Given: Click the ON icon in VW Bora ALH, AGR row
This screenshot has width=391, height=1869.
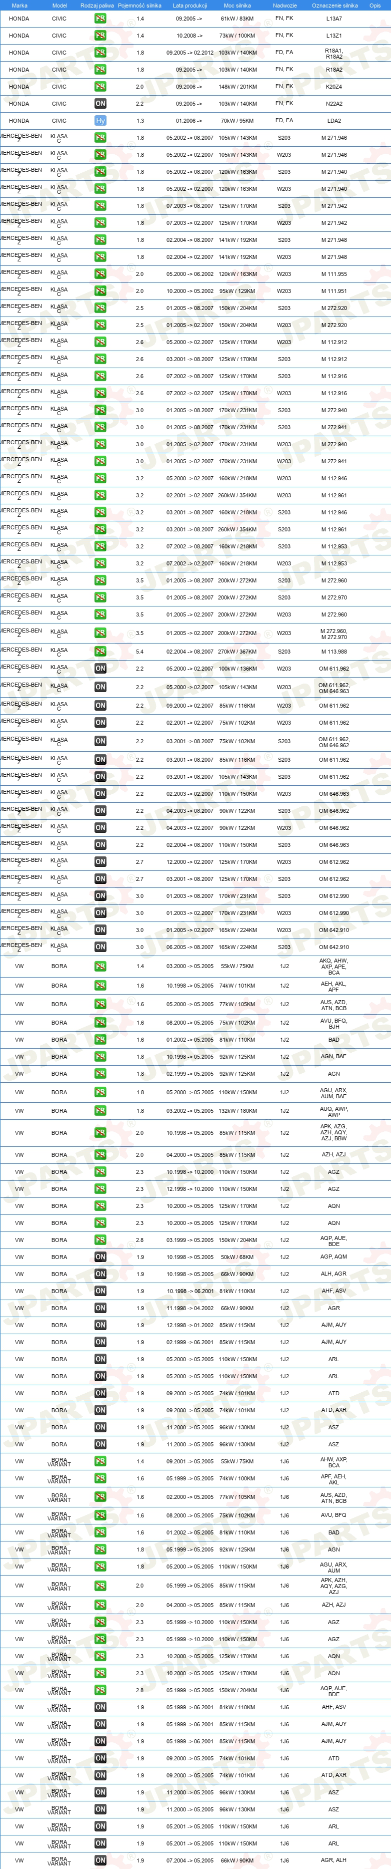Looking at the screenshot, I should pyautogui.click(x=100, y=1274).
